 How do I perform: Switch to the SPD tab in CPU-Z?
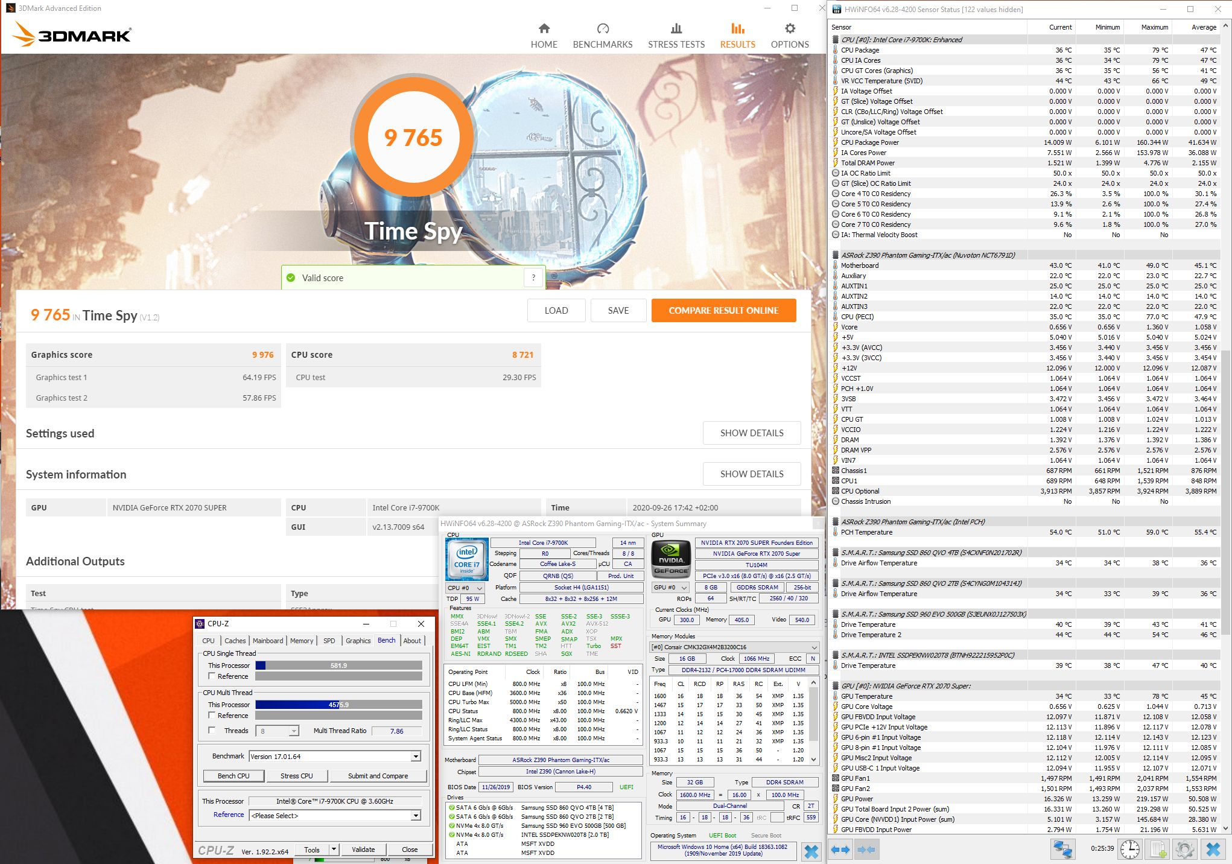329,641
